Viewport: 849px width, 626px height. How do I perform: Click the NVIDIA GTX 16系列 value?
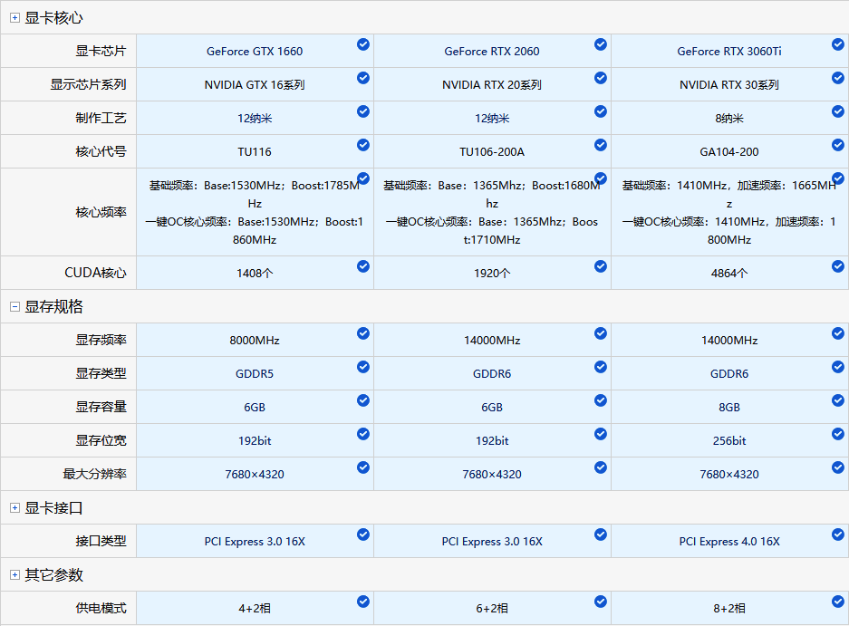coord(255,84)
